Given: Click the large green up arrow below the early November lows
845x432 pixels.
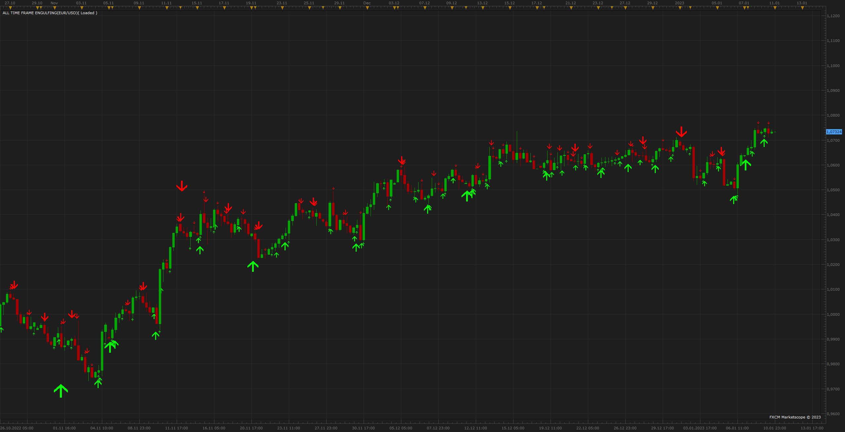Looking at the screenshot, I should pos(61,391).
